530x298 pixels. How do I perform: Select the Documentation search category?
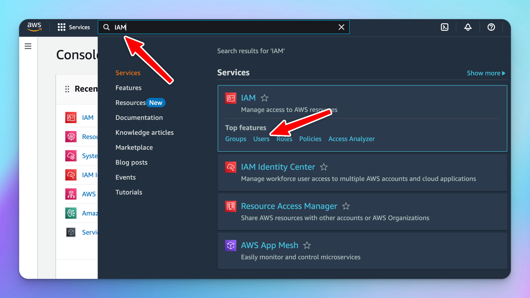tap(139, 118)
